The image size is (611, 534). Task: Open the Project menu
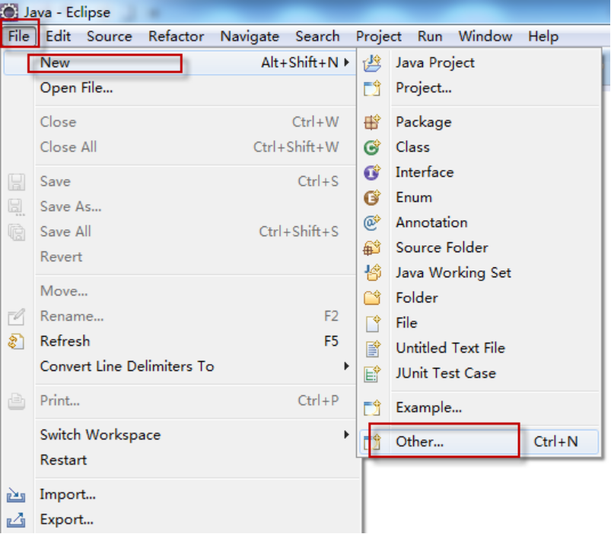click(x=379, y=37)
